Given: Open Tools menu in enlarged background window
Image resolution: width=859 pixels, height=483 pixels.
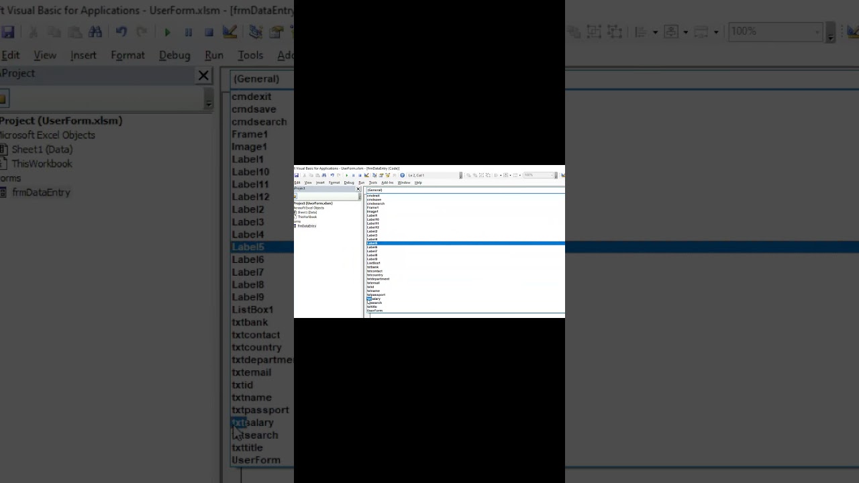Looking at the screenshot, I should pyautogui.click(x=250, y=55).
